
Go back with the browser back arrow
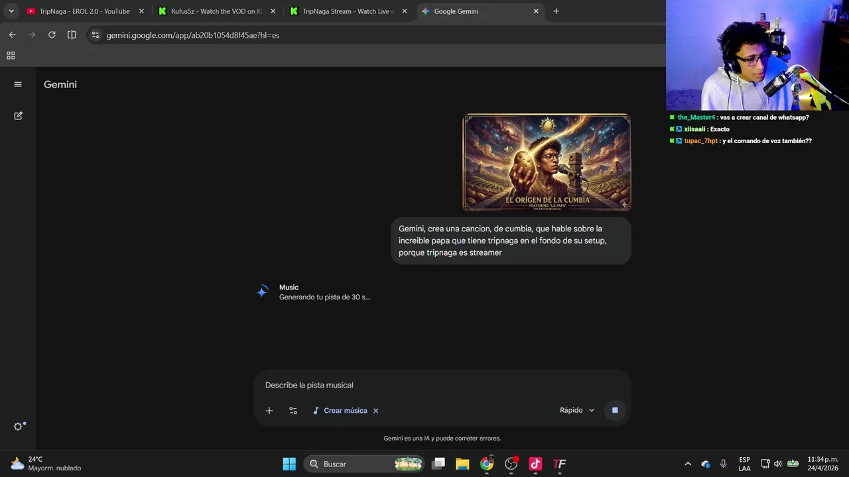(x=12, y=35)
